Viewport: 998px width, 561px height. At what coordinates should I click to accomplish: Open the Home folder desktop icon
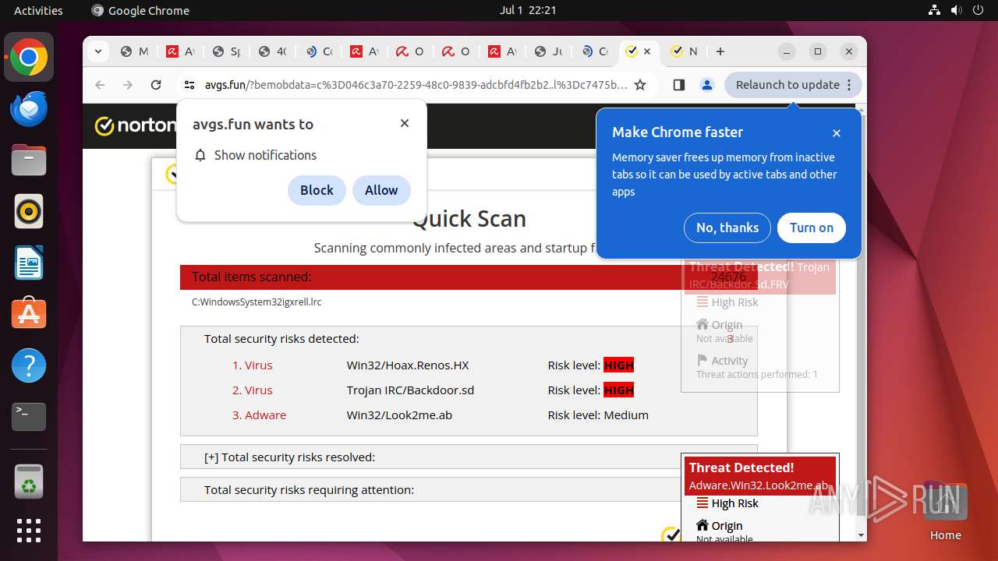point(945,512)
